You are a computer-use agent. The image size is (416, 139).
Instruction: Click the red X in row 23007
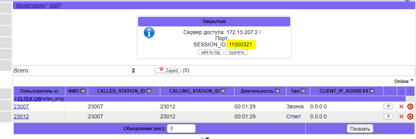(401, 106)
